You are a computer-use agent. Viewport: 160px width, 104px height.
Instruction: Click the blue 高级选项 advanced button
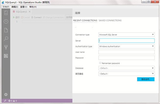point(146,79)
